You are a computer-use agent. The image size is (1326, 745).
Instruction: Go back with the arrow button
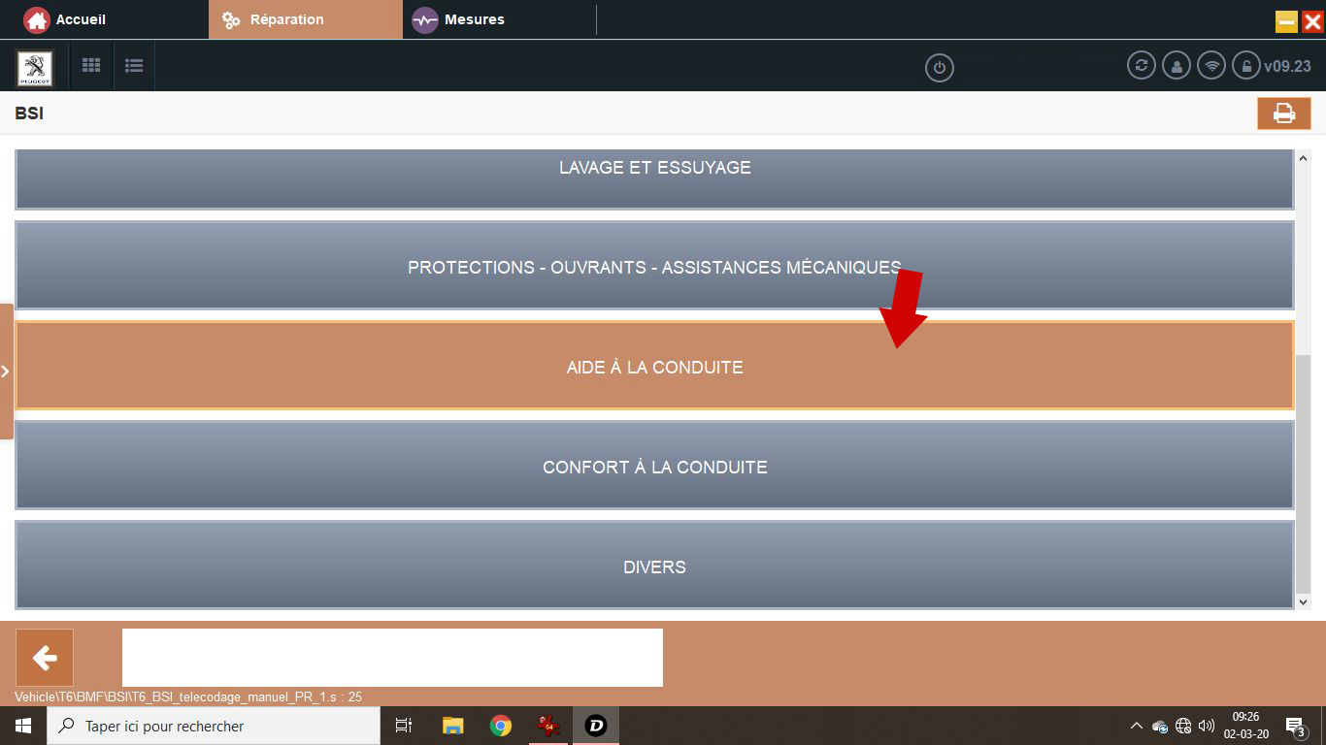[x=45, y=658]
